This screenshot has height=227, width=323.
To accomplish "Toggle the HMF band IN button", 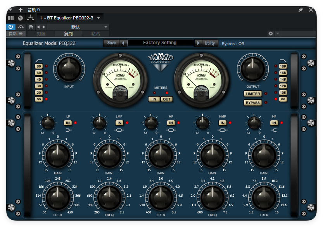I will point(223,123).
